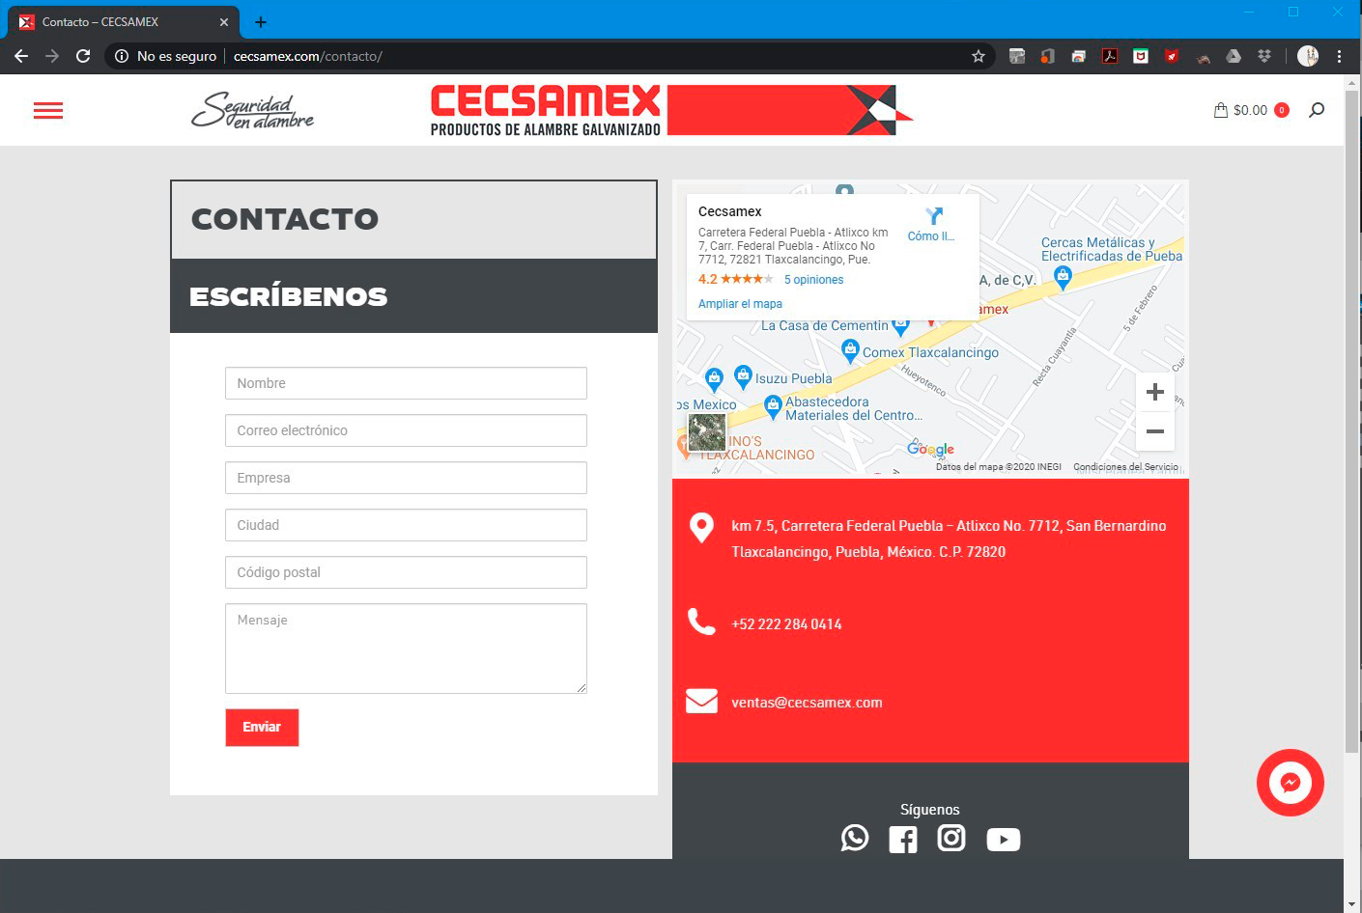1362x913 pixels.
Task: Click the phone number +52 222 284 0414
Action: 786,624
